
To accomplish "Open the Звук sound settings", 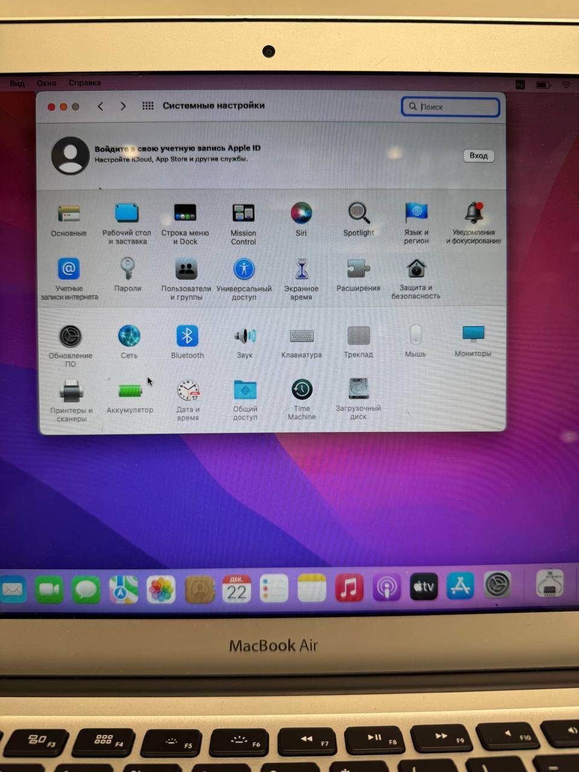I will click(x=245, y=337).
